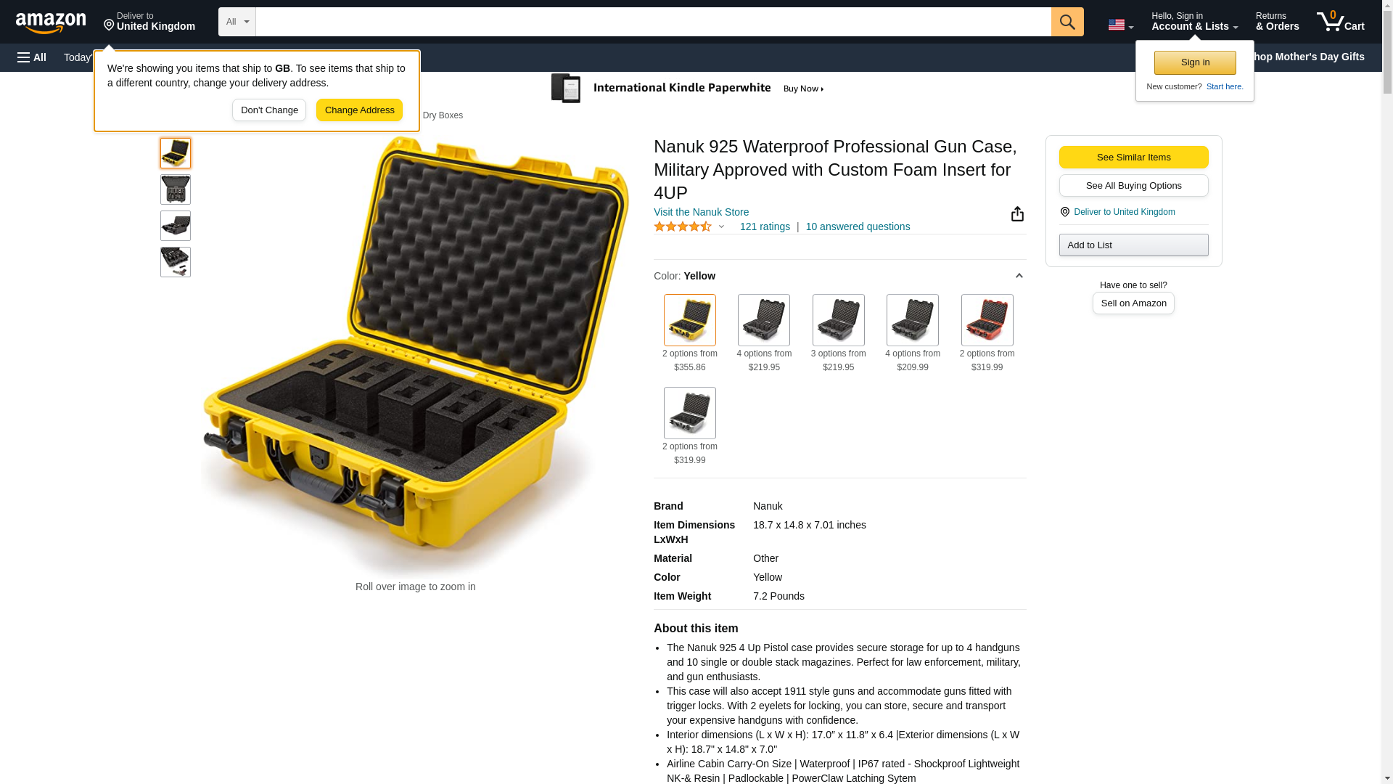Select the silver color option at $319.99
The height and width of the screenshot is (784, 1393).
click(689, 413)
